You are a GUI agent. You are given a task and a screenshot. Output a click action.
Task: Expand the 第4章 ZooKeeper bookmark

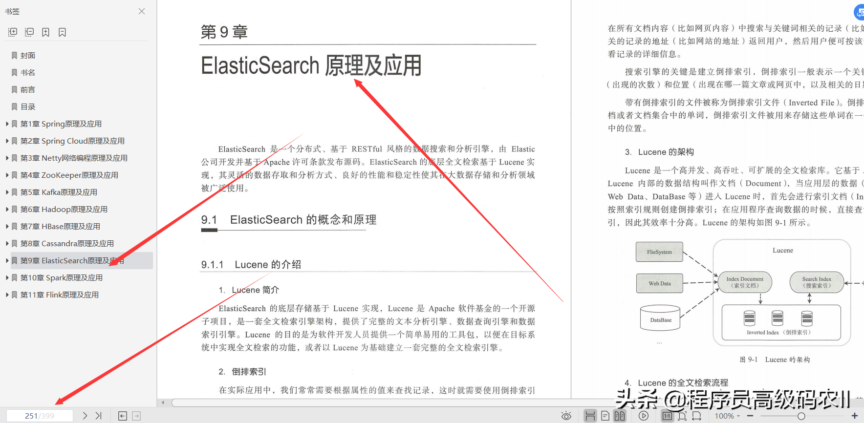7,175
